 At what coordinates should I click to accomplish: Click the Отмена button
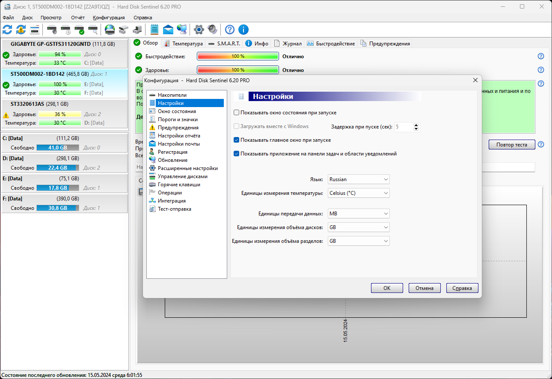pyautogui.click(x=424, y=288)
